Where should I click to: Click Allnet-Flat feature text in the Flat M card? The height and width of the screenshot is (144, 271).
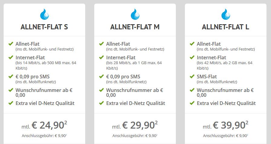point(118,44)
